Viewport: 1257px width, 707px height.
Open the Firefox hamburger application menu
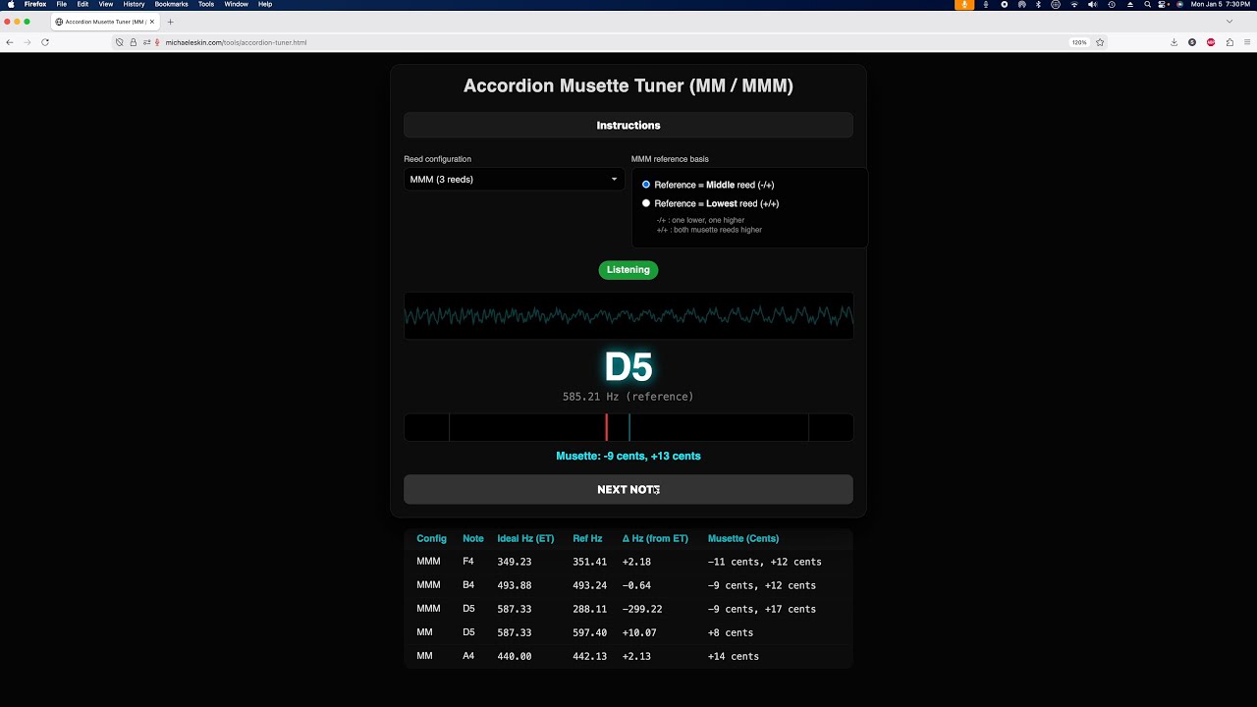pos(1248,42)
